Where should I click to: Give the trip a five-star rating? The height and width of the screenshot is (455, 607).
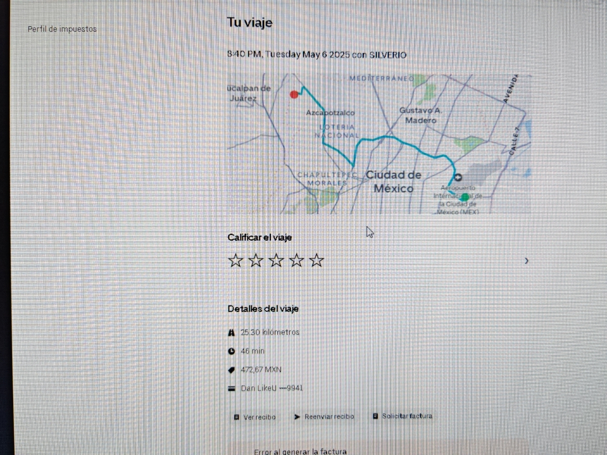pos(317,260)
